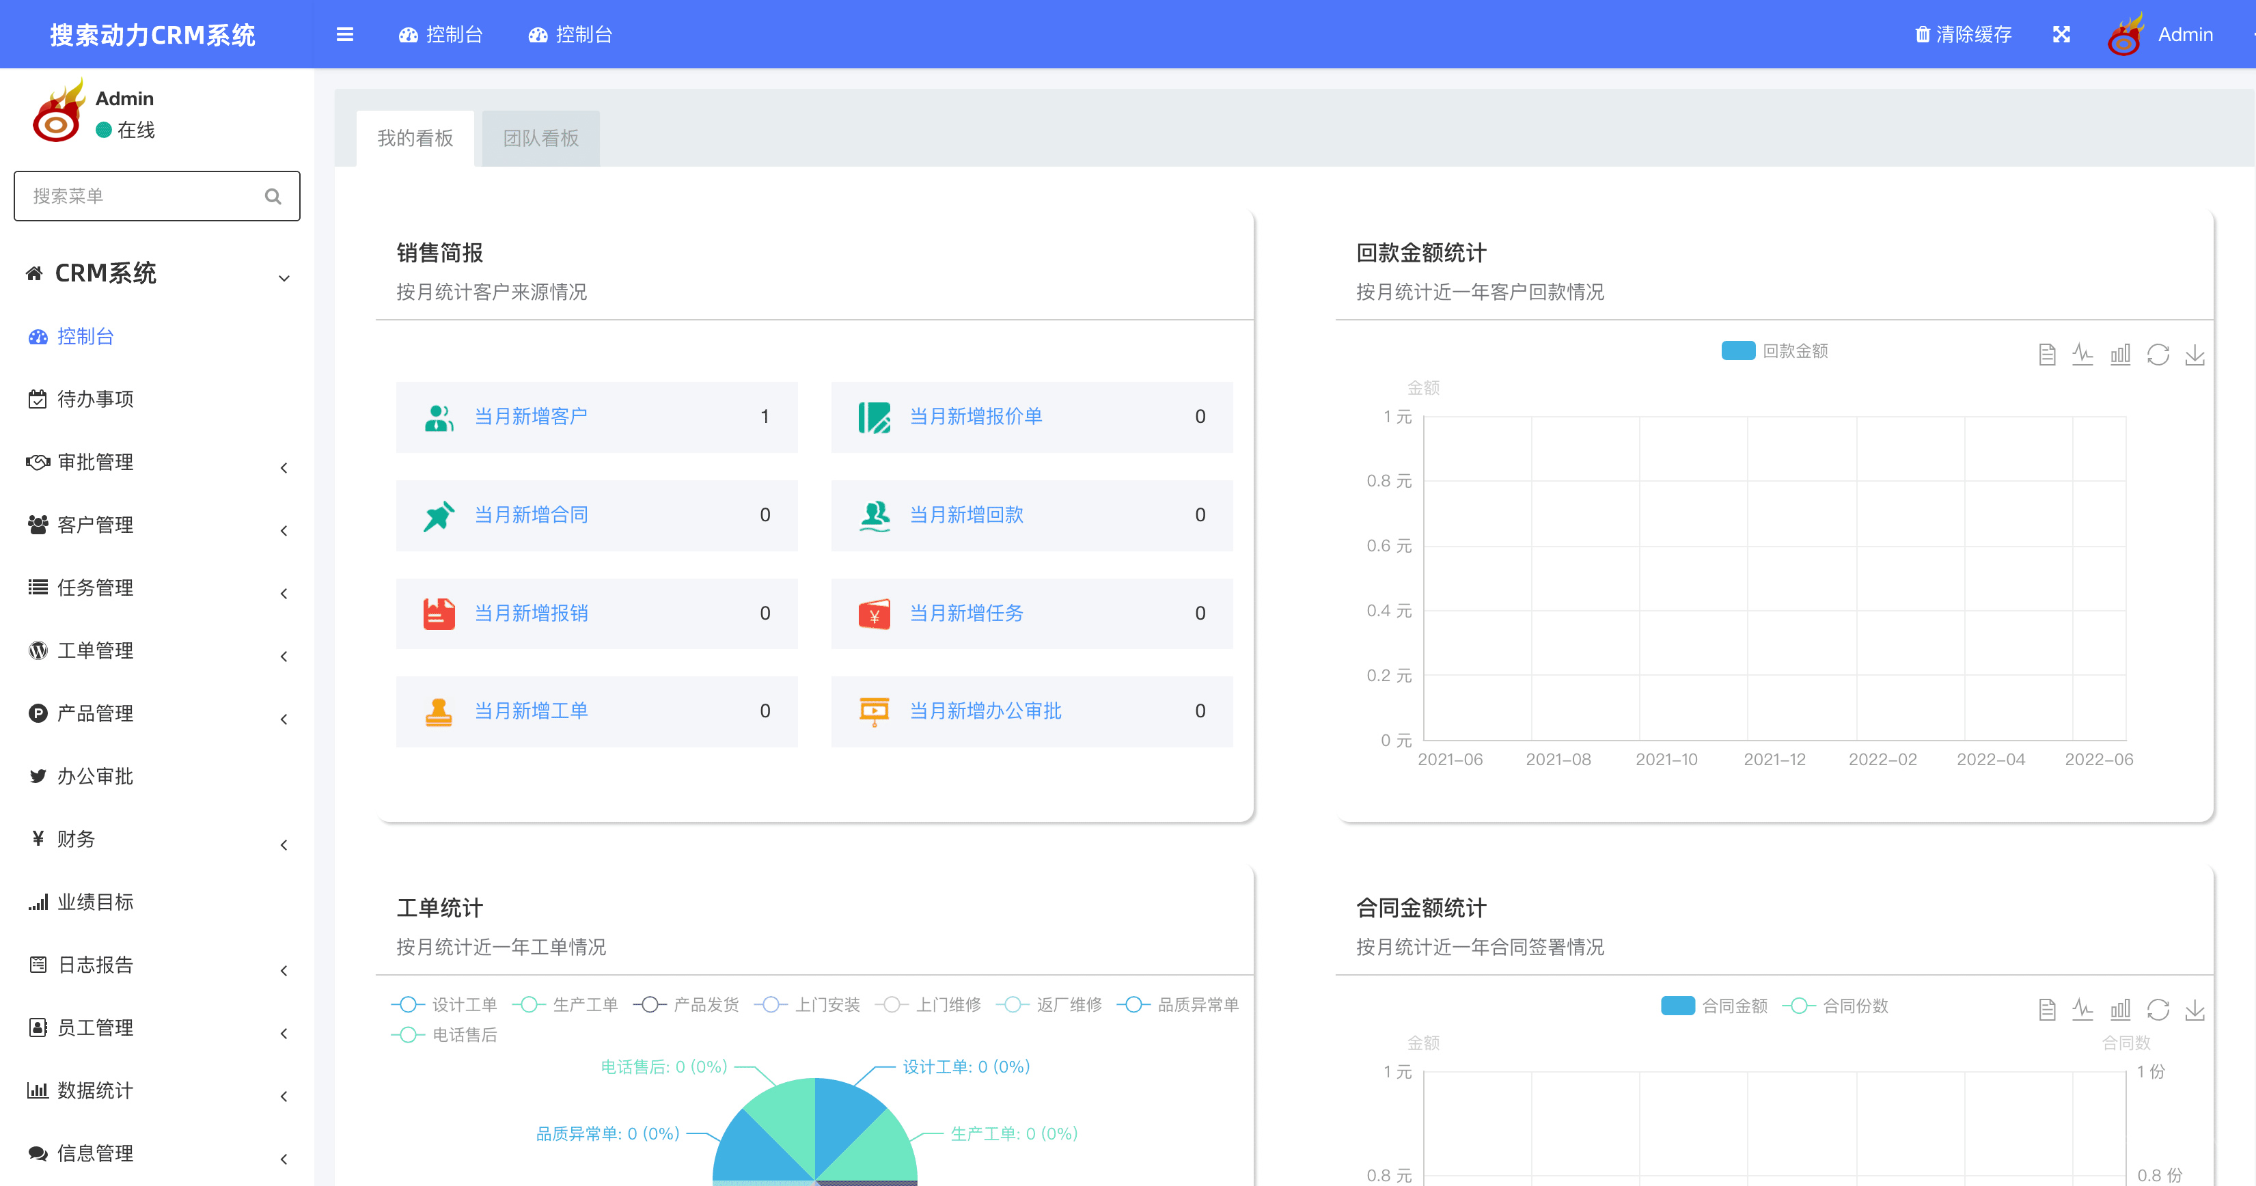Click the Admin avatar in the sidebar
2256x1186 pixels.
pyautogui.click(x=58, y=112)
